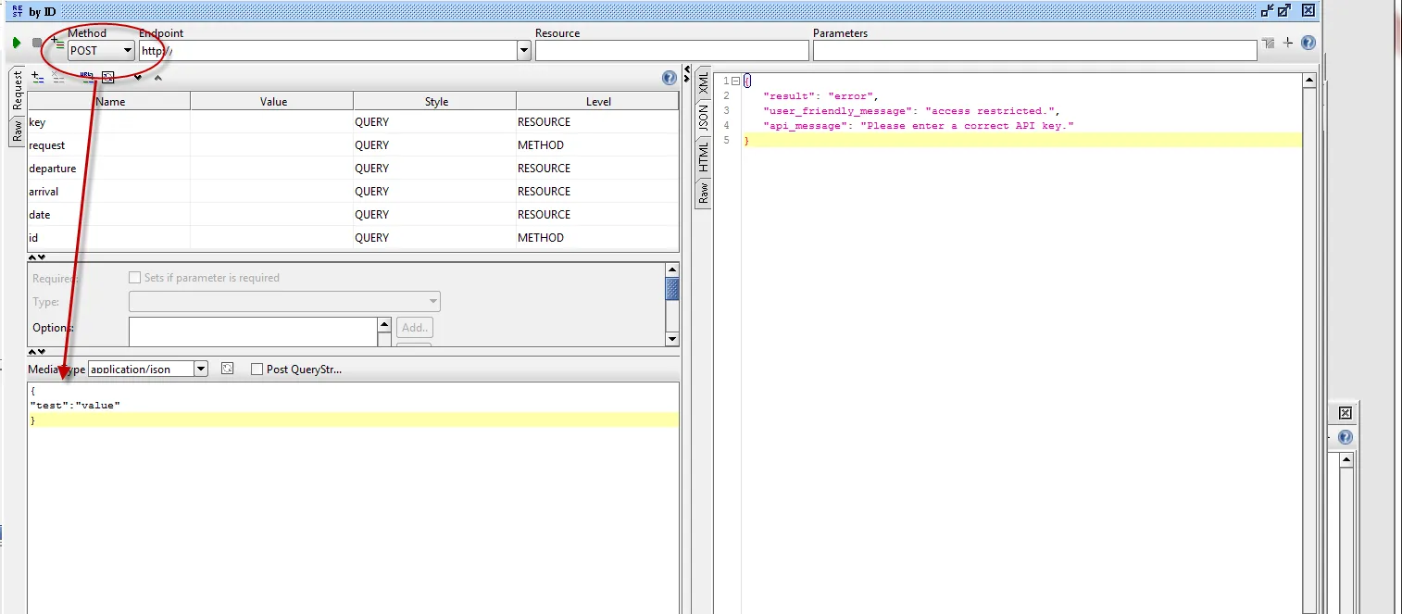Click the Options list box
Screen dimensions: 1402x614
[x=253, y=332]
